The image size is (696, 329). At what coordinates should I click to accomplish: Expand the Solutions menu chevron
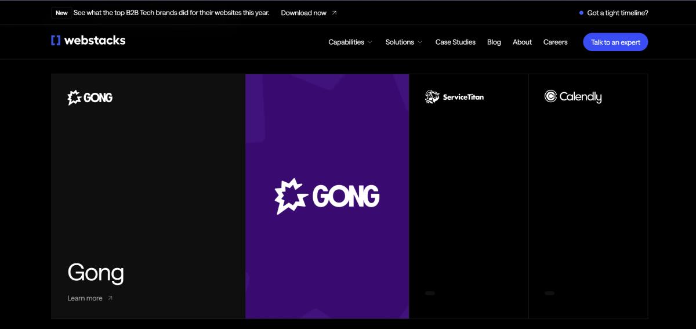(x=420, y=42)
